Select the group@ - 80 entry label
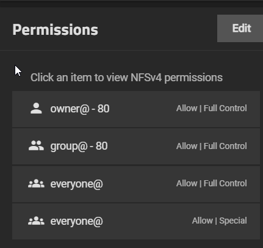Screen dimensions: 263x248 coord(79,146)
